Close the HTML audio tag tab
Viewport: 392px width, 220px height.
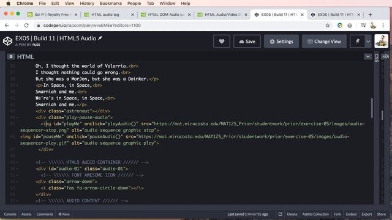pyautogui.click(x=132, y=15)
